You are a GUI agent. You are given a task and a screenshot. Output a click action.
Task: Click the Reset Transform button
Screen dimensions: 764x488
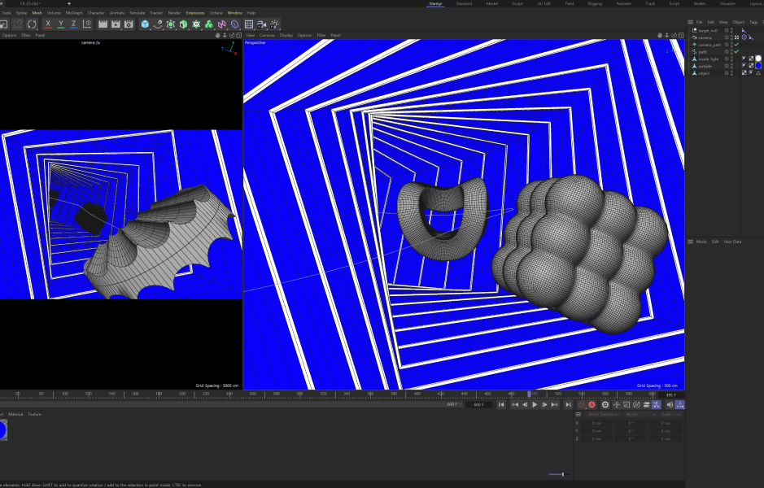click(603, 415)
